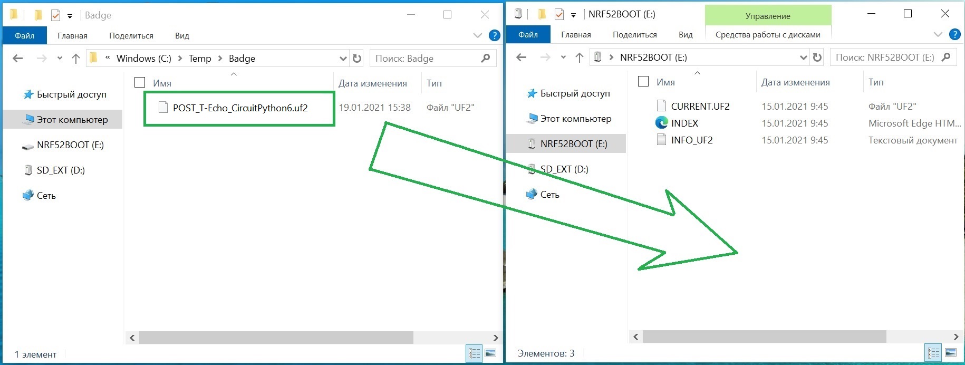965x365 pixels.
Task: Sort by Дата изменения in Badge window
Action: point(373,83)
